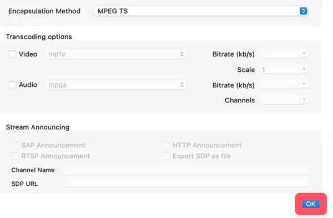Click the Scale value field showing 1
333x218 pixels.
coord(280,69)
